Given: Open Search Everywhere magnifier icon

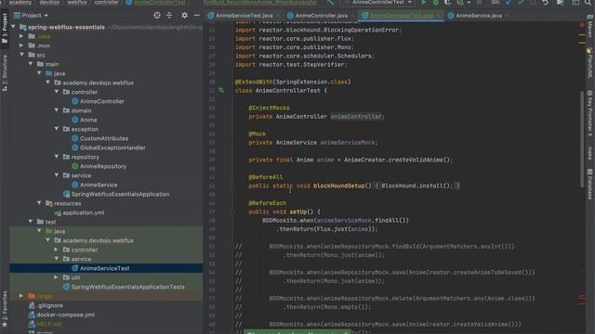Looking at the screenshot, I should [x=588, y=3].
